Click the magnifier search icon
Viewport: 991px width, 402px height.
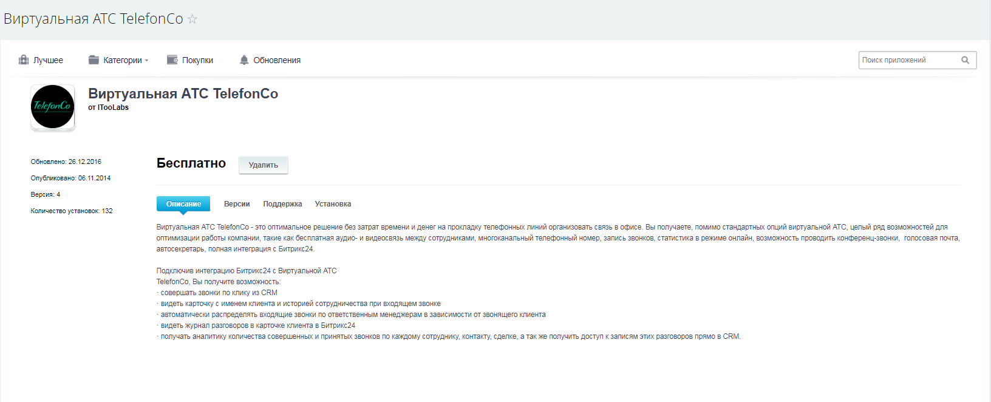[x=965, y=60]
